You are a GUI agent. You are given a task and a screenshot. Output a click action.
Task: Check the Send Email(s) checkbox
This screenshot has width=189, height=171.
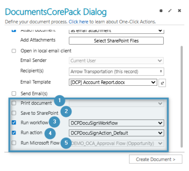14,93
